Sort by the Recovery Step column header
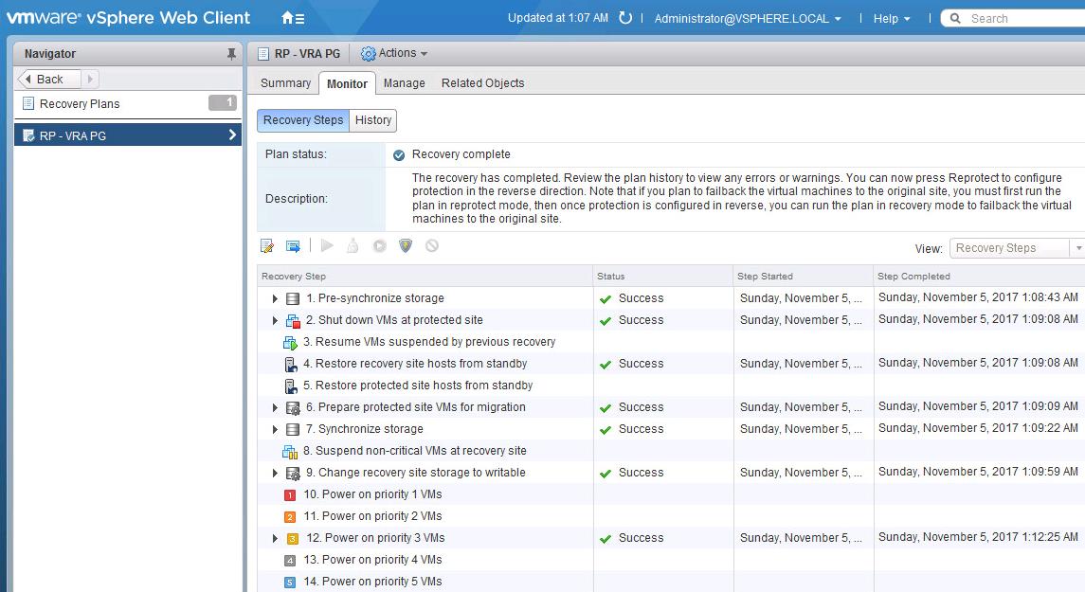 point(425,276)
